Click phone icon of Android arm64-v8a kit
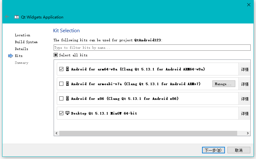256x159 pixels. pyautogui.click(x=67, y=69)
